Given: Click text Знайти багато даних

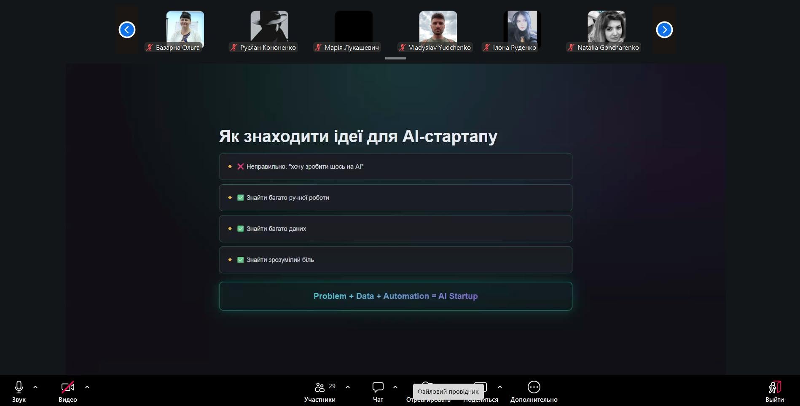Looking at the screenshot, I should coord(277,229).
